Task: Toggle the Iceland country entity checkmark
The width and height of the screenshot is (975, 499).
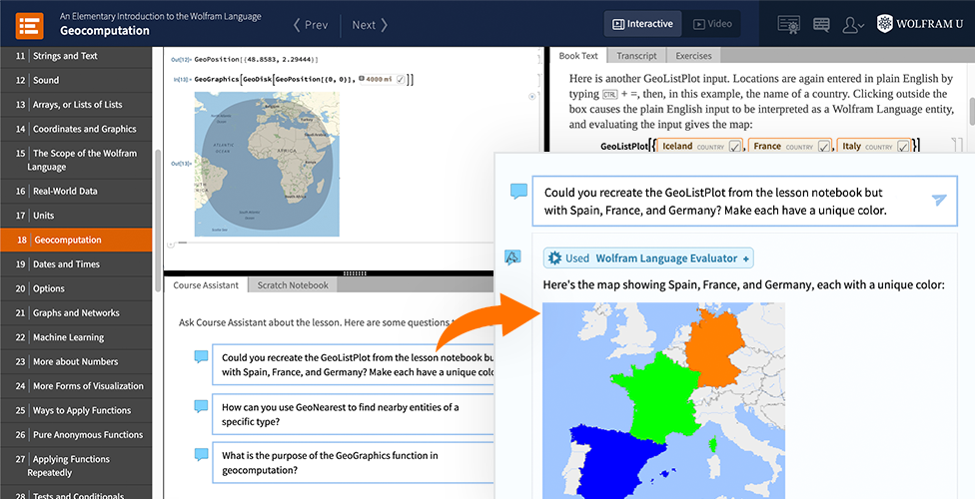Action: point(735,147)
